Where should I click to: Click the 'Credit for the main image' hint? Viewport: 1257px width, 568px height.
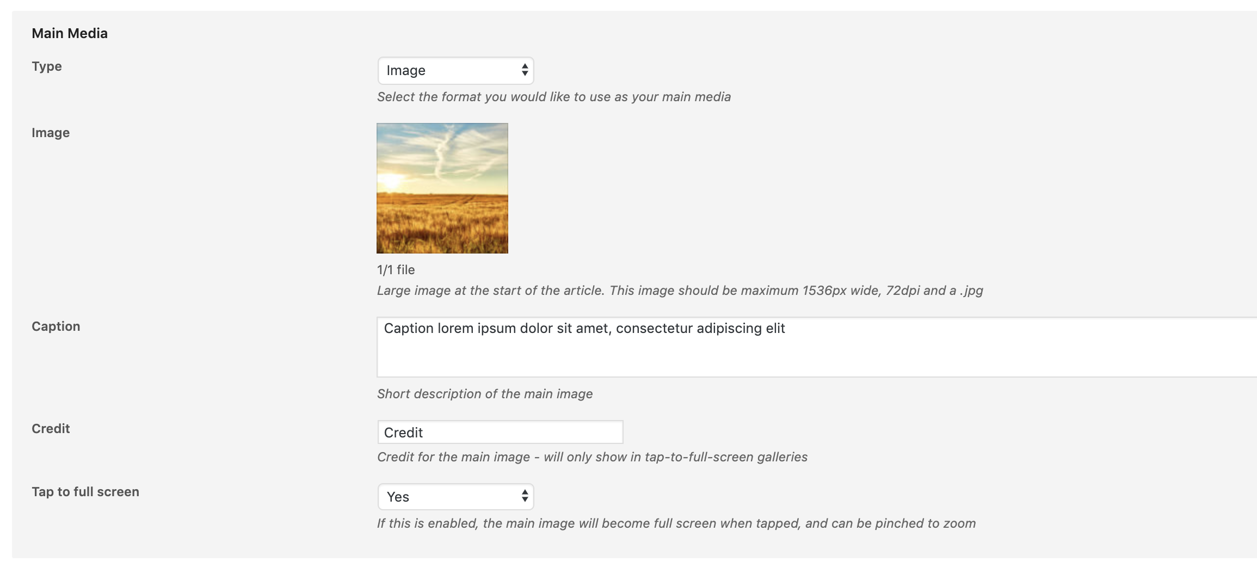593,457
